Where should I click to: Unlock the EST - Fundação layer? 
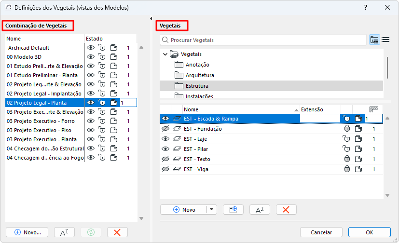point(347,129)
